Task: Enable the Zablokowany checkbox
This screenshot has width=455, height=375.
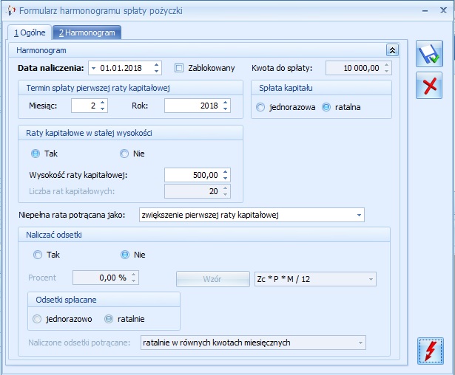Action: 179,68
